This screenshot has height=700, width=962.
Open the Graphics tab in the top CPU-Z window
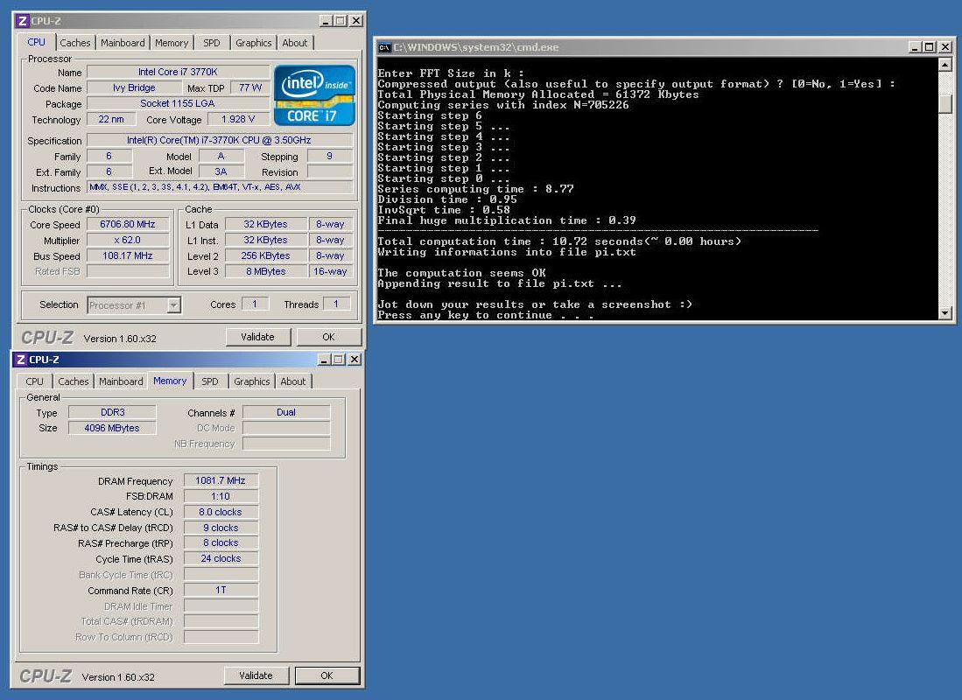point(253,42)
